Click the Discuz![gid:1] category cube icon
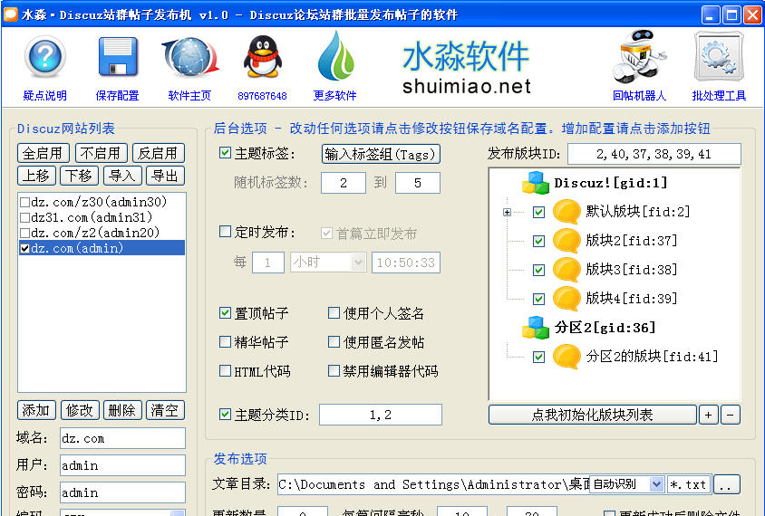The image size is (765, 516). pos(535,183)
